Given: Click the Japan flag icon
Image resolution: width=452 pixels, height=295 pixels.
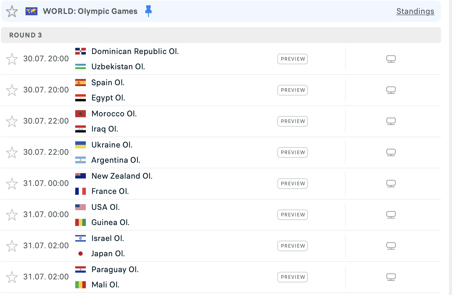Looking at the screenshot, I should pyautogui.click(x=81, y=254).
